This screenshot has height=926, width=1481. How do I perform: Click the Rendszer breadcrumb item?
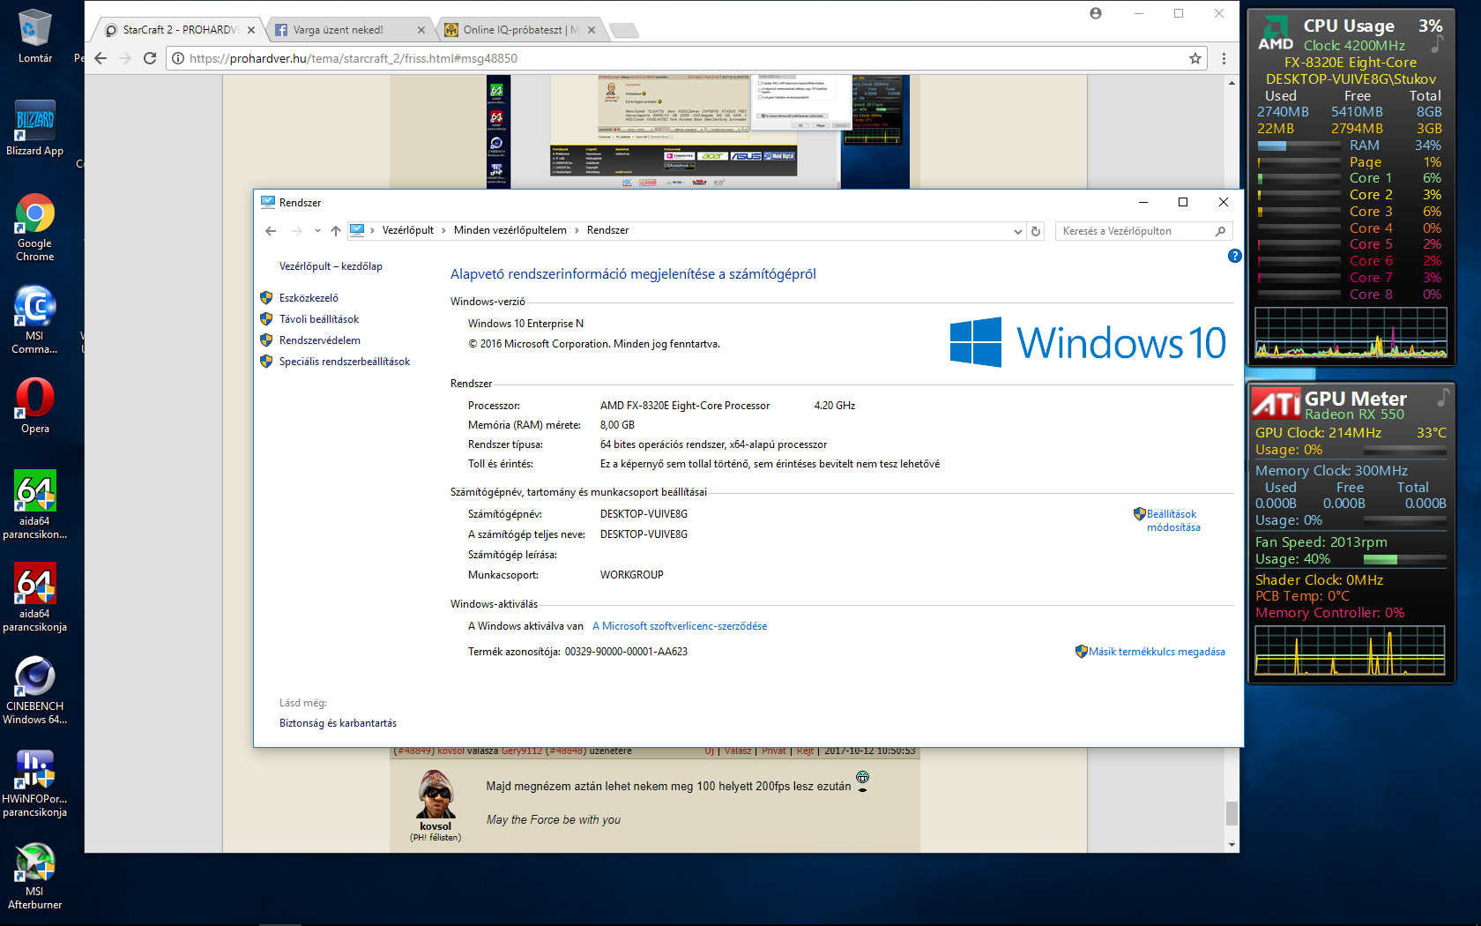click(608, 230)
